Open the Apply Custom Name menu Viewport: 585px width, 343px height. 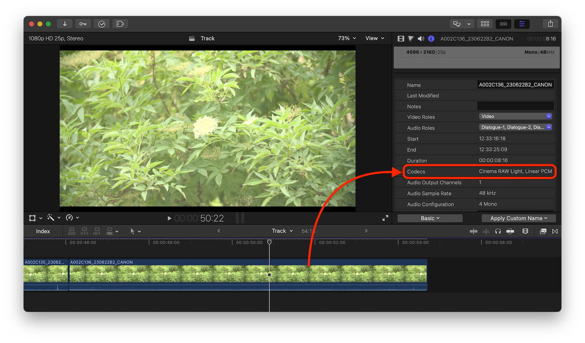point(519,218)
